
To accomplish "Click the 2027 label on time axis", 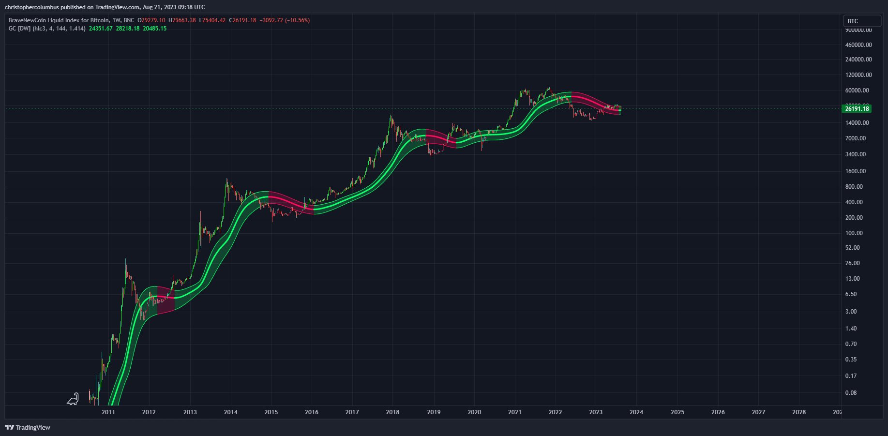I will tap(758, 412).
